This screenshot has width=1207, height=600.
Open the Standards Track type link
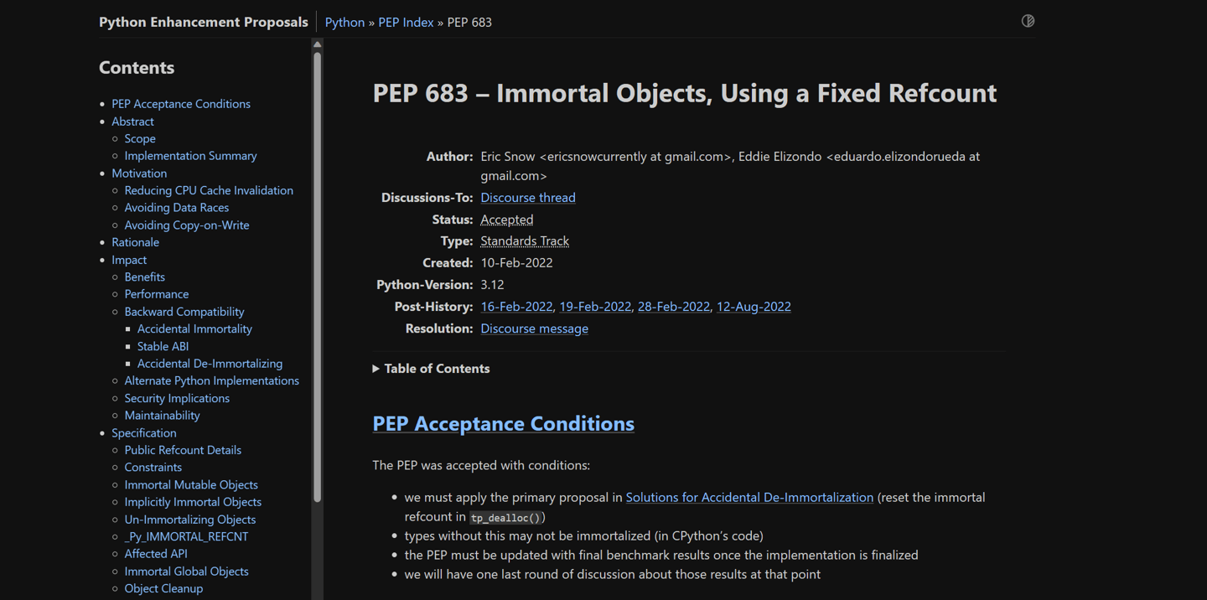click(524, 241)
